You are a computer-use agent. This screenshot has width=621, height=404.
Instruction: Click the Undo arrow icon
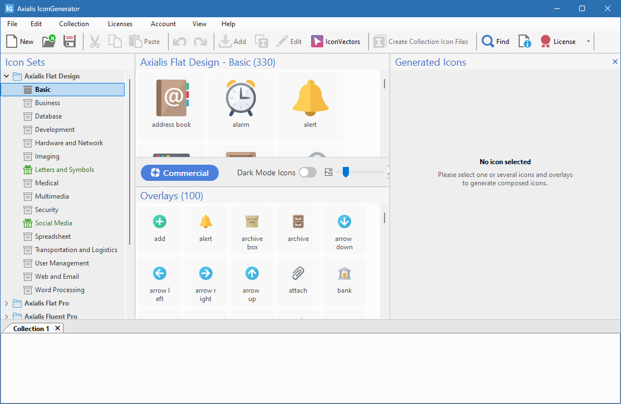tap(179, 41)
